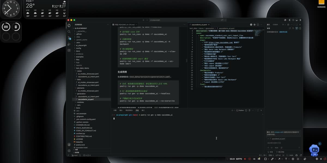Click the chat message input field

283,143
